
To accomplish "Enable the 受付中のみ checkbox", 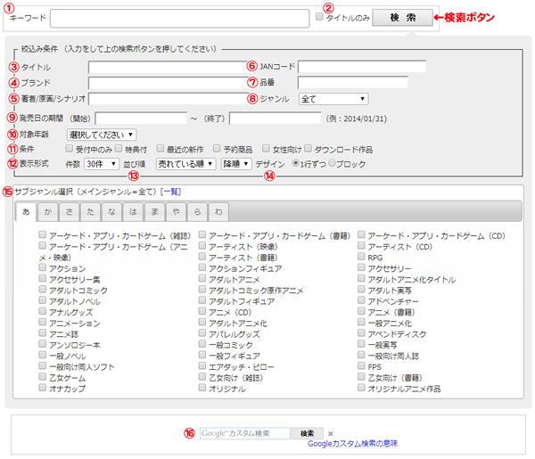I will pyautogui.click(x=69, y=148).
